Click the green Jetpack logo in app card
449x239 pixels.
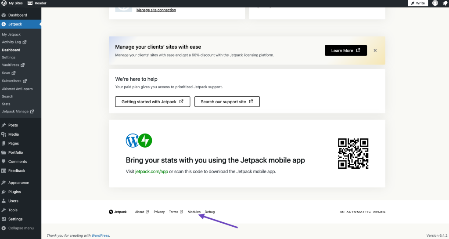145,141
